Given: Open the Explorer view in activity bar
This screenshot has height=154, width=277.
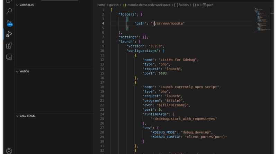Looking at the screenshot, I should tap(9, 1).
